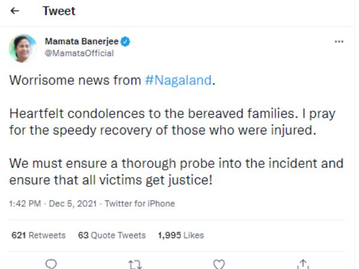
Task: Click the Tweet page header title
Action: [x=59, y=11]
